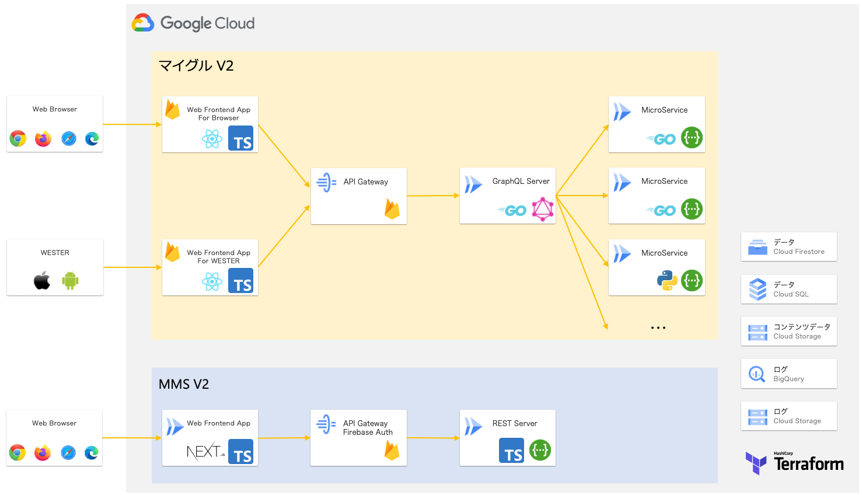
Task: Click the Cloud SQL stacked layers icon
Action: point(758,289)
